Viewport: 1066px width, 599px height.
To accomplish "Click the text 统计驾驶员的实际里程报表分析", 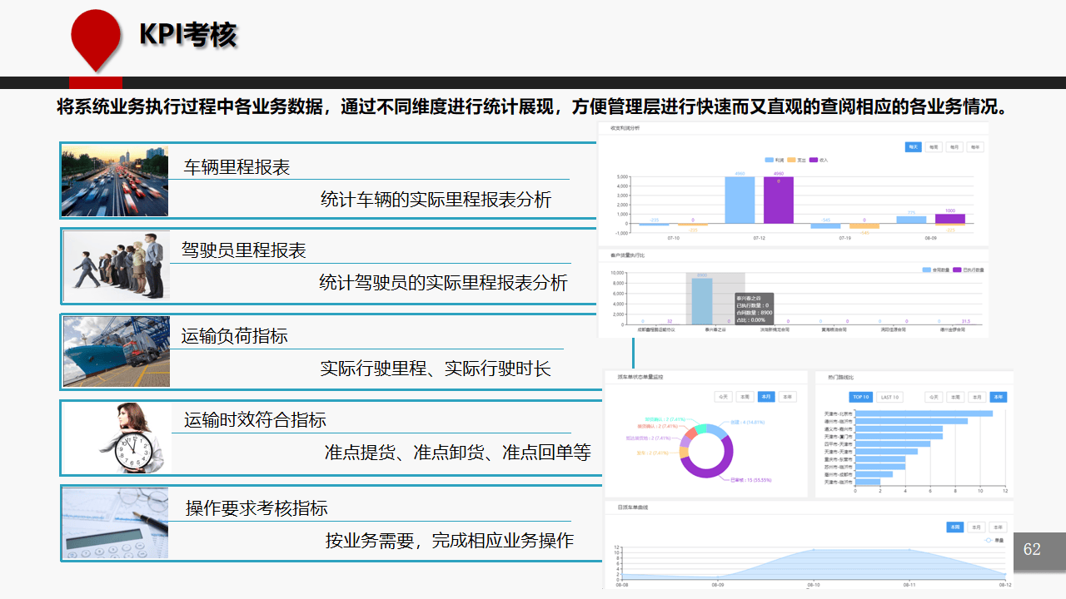I will coord(443,283).
